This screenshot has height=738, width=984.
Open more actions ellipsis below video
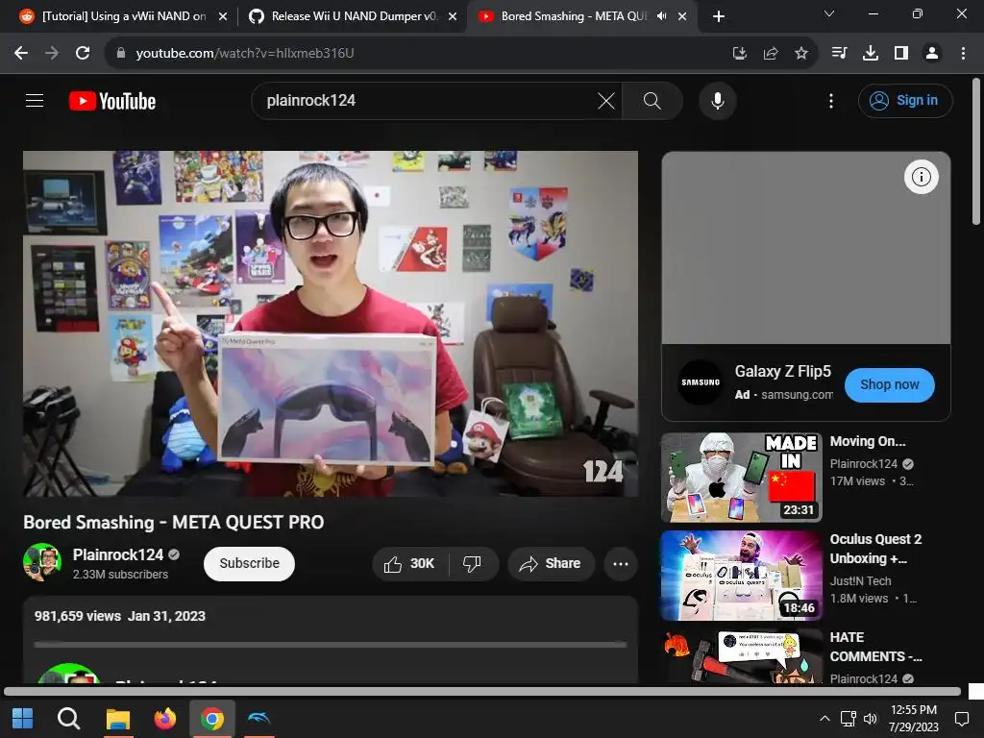[621, 563]
